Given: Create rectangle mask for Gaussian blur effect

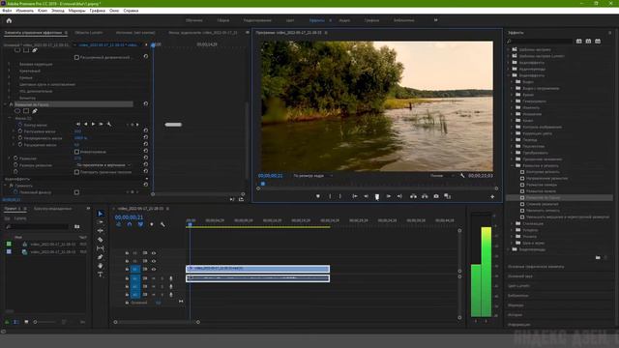Looking at the screenshot, I should pos(26,111).
